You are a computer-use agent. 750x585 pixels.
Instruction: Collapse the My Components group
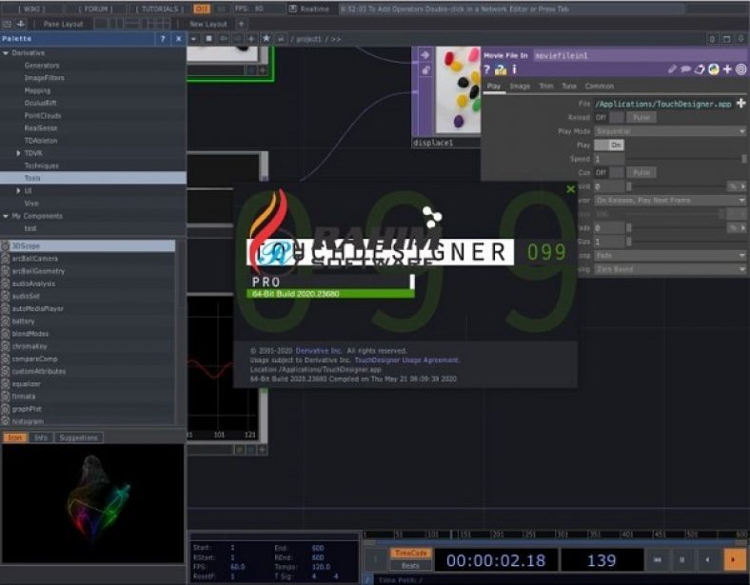[6, 216]
